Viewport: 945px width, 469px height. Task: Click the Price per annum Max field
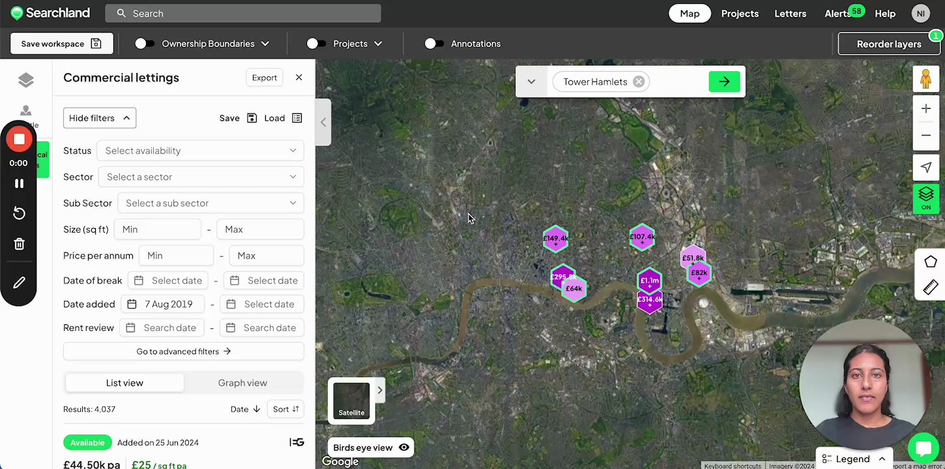coord(267,255)
